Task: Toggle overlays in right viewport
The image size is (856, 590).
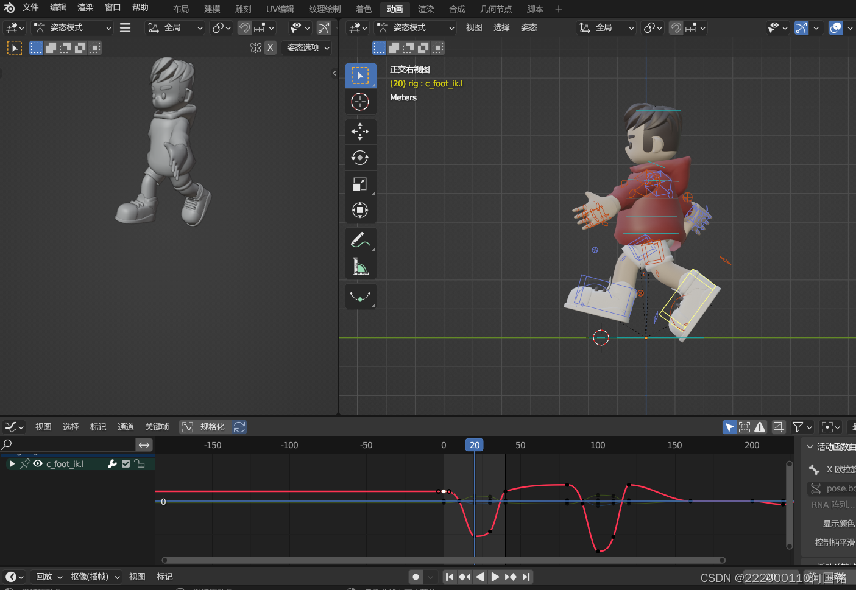Action: click(x=836, y=27)
